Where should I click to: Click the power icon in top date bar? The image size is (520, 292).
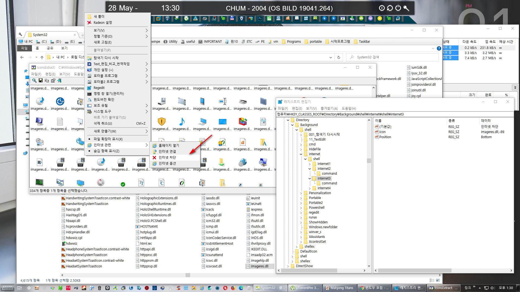point(398,8)
